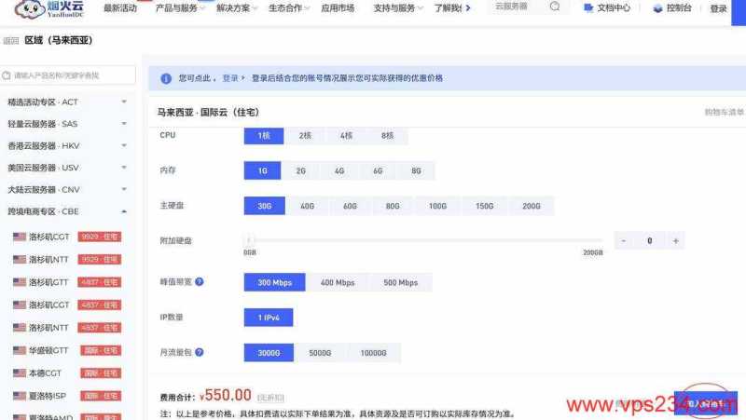Click the search magnifier icon in header
Screen dimensions: 746x420
click(555, 7)
